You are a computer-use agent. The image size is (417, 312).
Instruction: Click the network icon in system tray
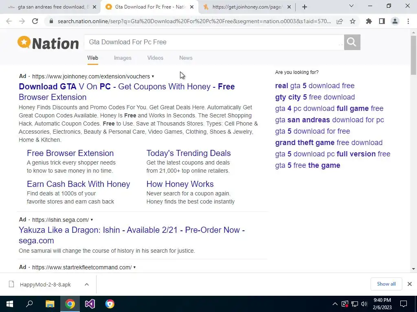click(355, 304)
